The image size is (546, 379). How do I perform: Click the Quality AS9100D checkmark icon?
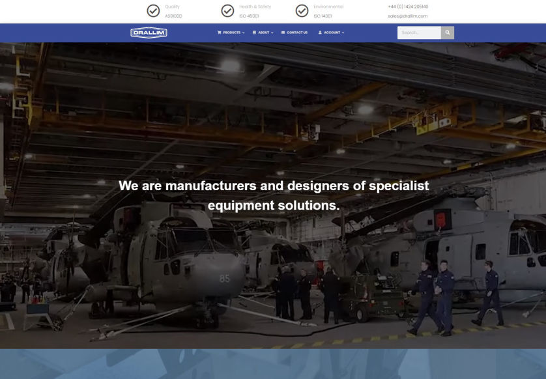(153, 11)
